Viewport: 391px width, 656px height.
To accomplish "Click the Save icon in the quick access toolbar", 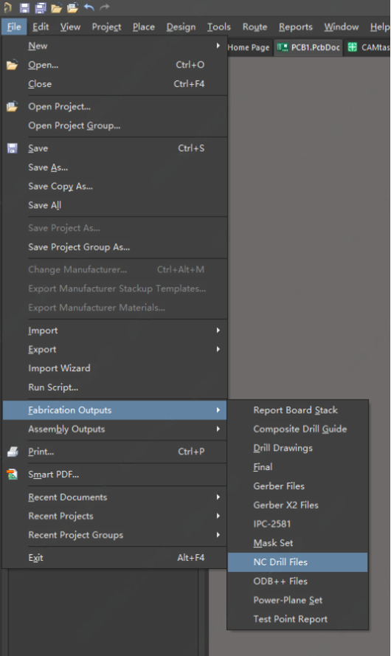I will (x=24, y=7).
